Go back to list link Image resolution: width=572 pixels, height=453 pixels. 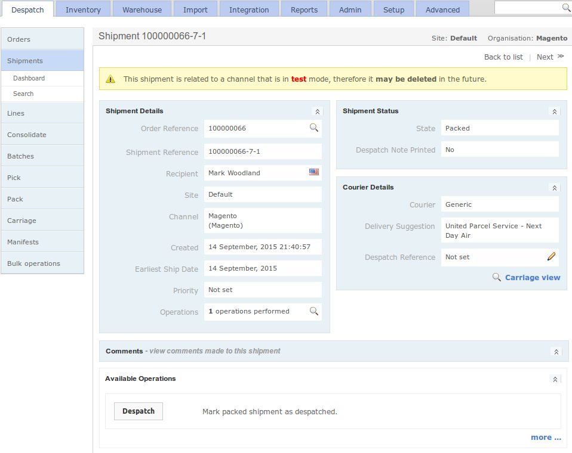[503, 57]
